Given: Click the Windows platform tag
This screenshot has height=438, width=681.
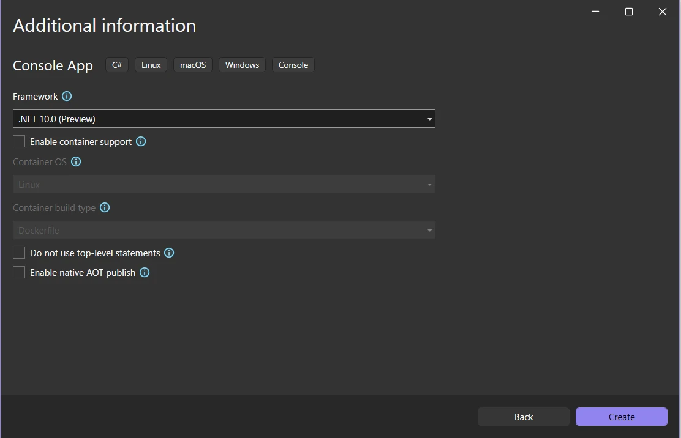Looking at the screenshot, I should (x=242, y=65).
